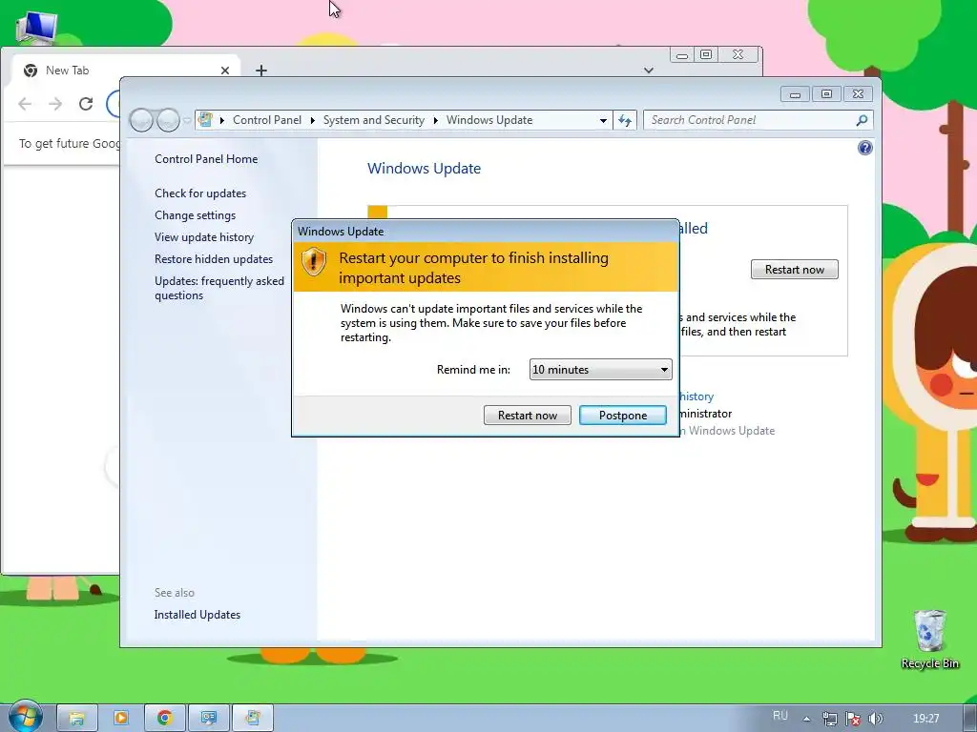
Task: Click the RU language indicator
Action: 780,716
